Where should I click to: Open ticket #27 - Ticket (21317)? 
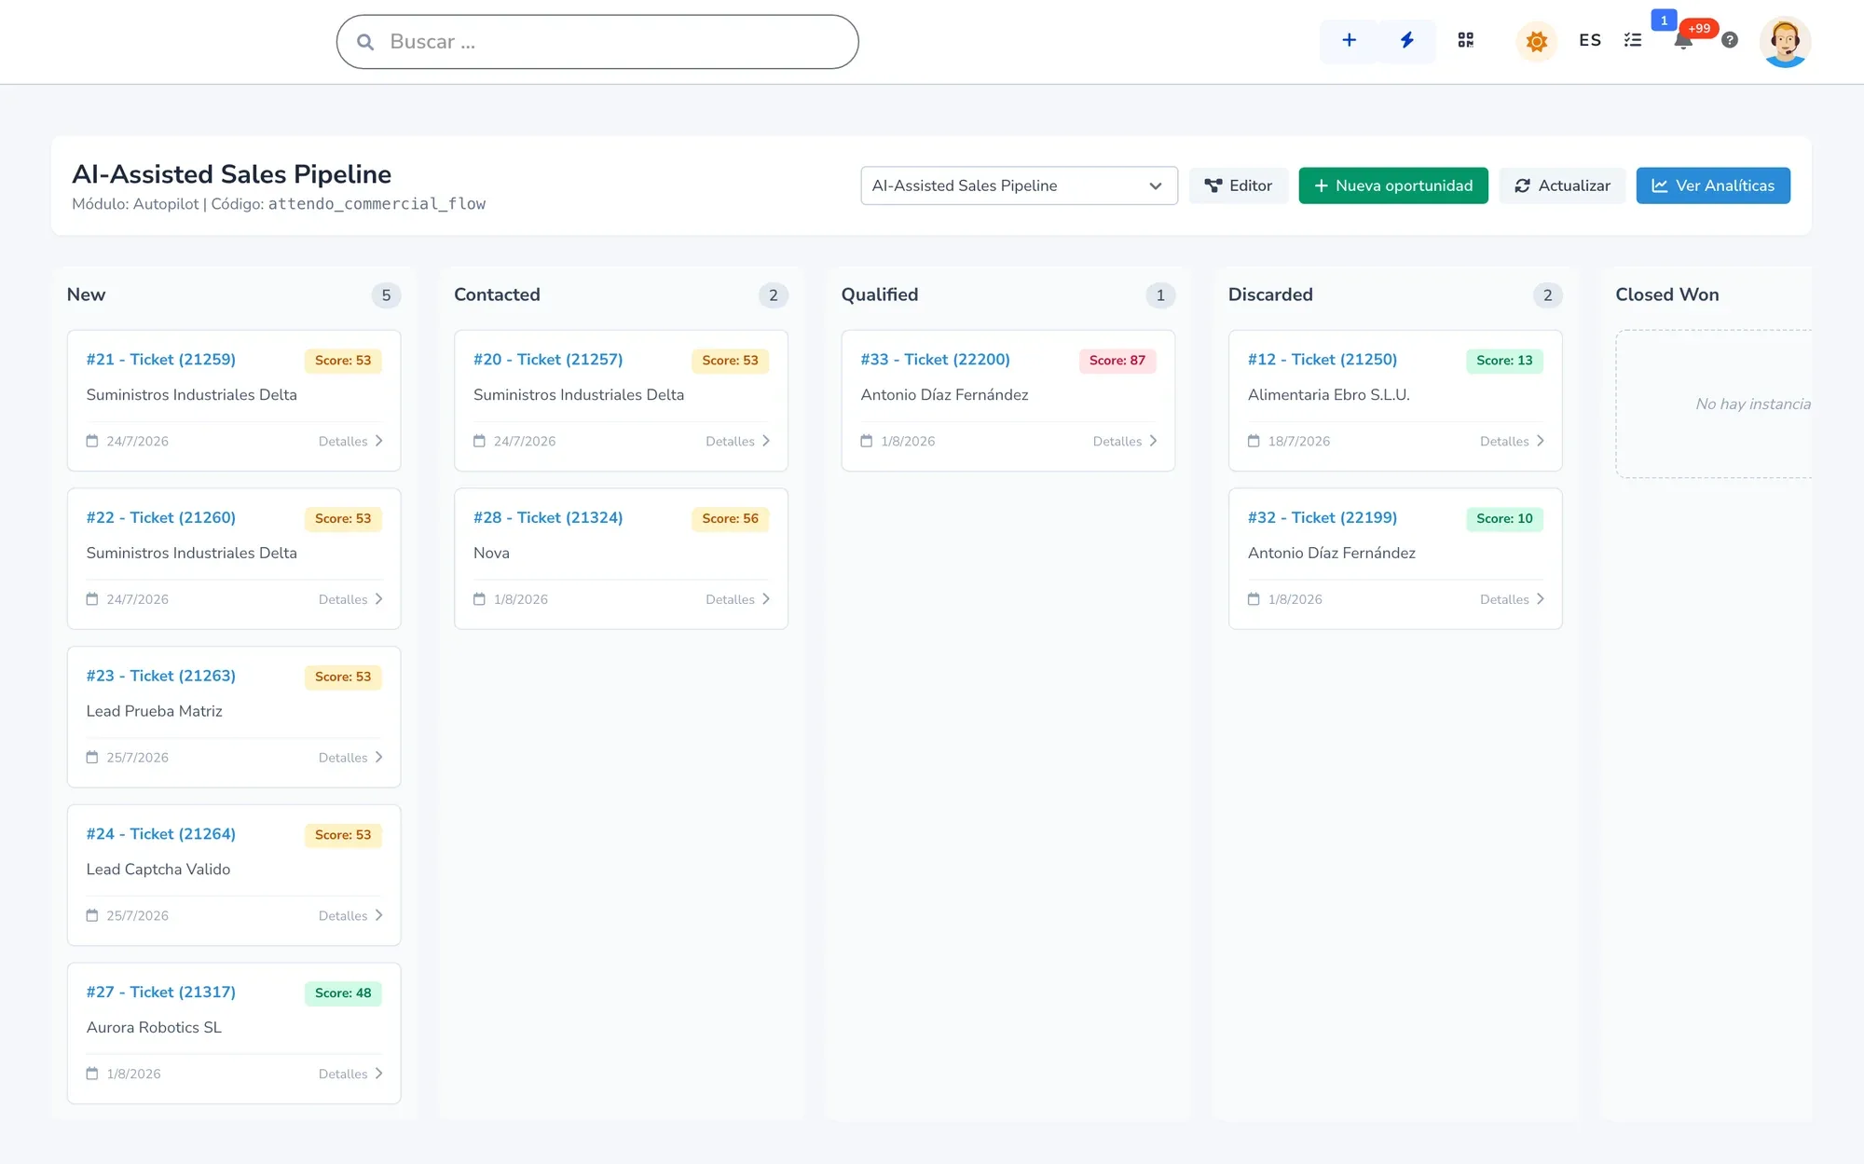(x=161, y=993)
